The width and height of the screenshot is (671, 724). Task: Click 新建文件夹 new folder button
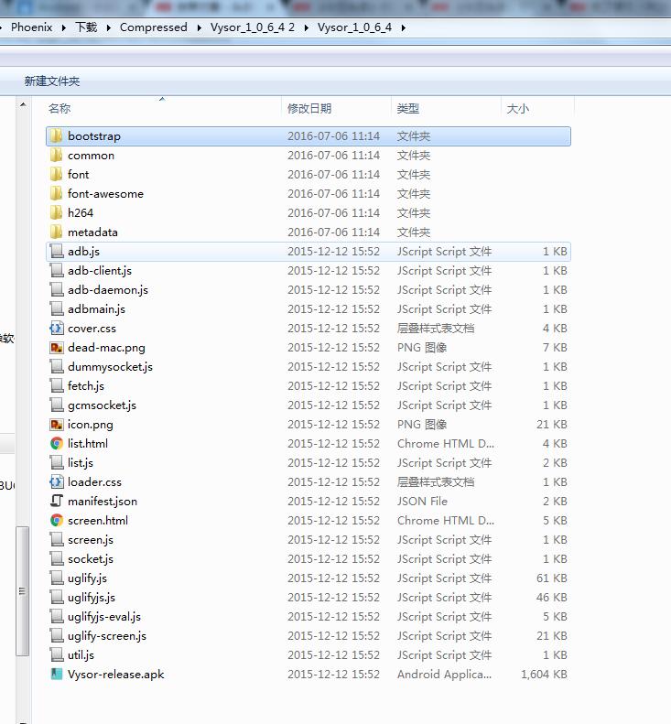click(x=52, y=81)
